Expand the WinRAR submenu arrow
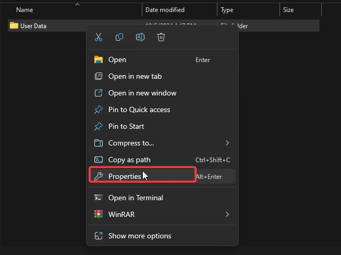Image resolution: width=341 pixels, height=255 pixels. click(x=227, y=214)
